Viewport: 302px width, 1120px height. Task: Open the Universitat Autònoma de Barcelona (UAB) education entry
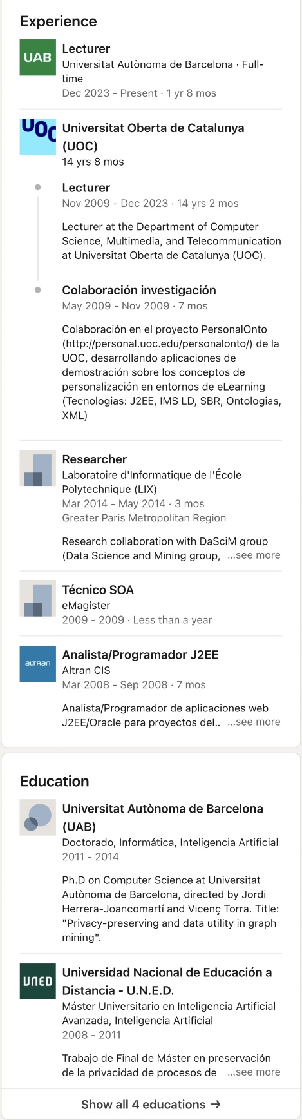coord(163,817)
